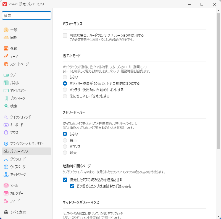The height and width of the screenshot is (219, 221).
Task: Open the スタートページ grid icon
Action: pyautogui.click(x=6, y=64)
